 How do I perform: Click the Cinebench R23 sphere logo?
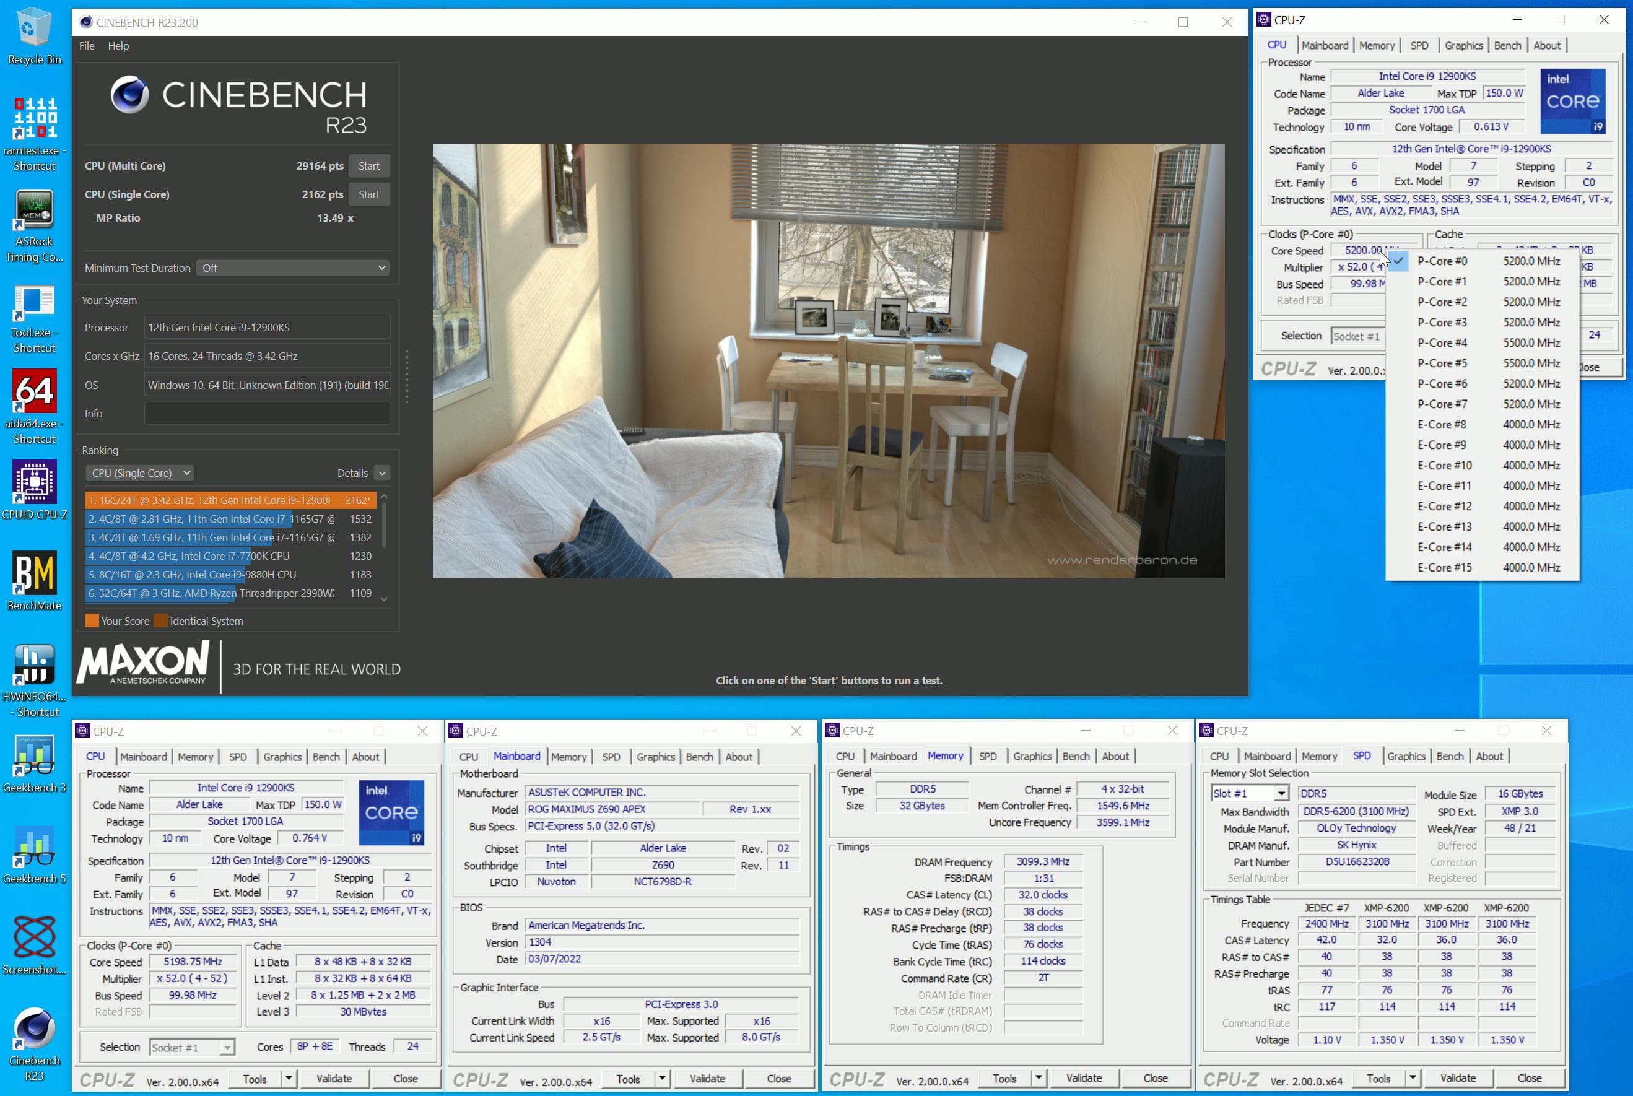pos(129,94)
